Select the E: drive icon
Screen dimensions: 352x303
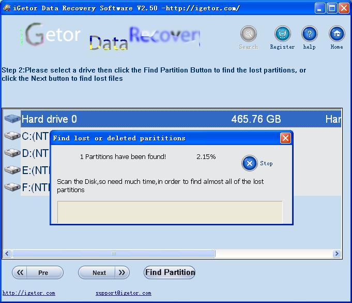coord(12,170)
